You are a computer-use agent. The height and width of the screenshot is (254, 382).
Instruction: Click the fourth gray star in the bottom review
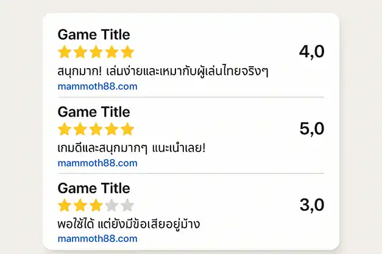111,205
